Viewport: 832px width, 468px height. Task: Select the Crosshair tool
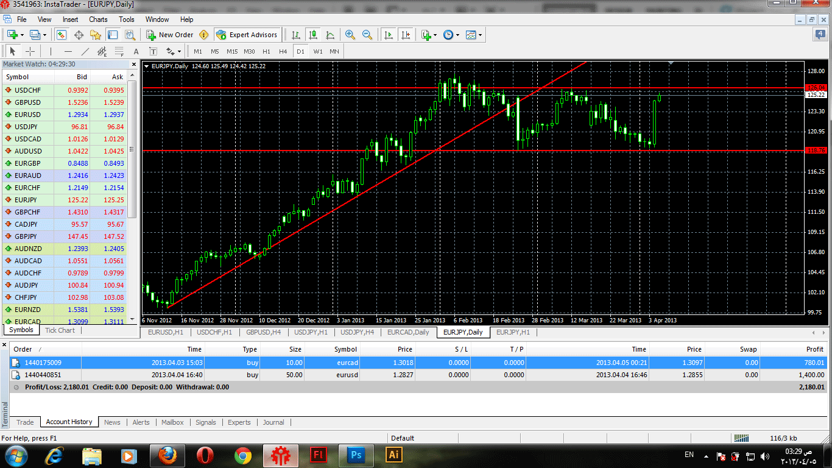(30, 51)
